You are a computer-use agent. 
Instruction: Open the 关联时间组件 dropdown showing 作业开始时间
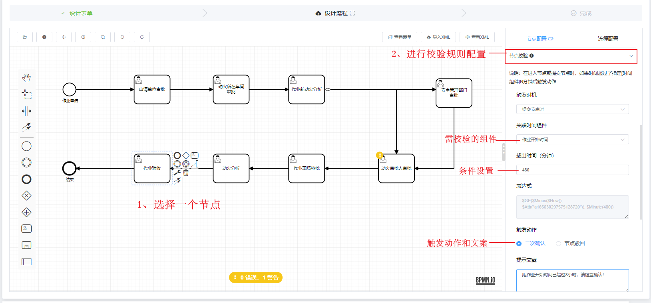[572, 140]
